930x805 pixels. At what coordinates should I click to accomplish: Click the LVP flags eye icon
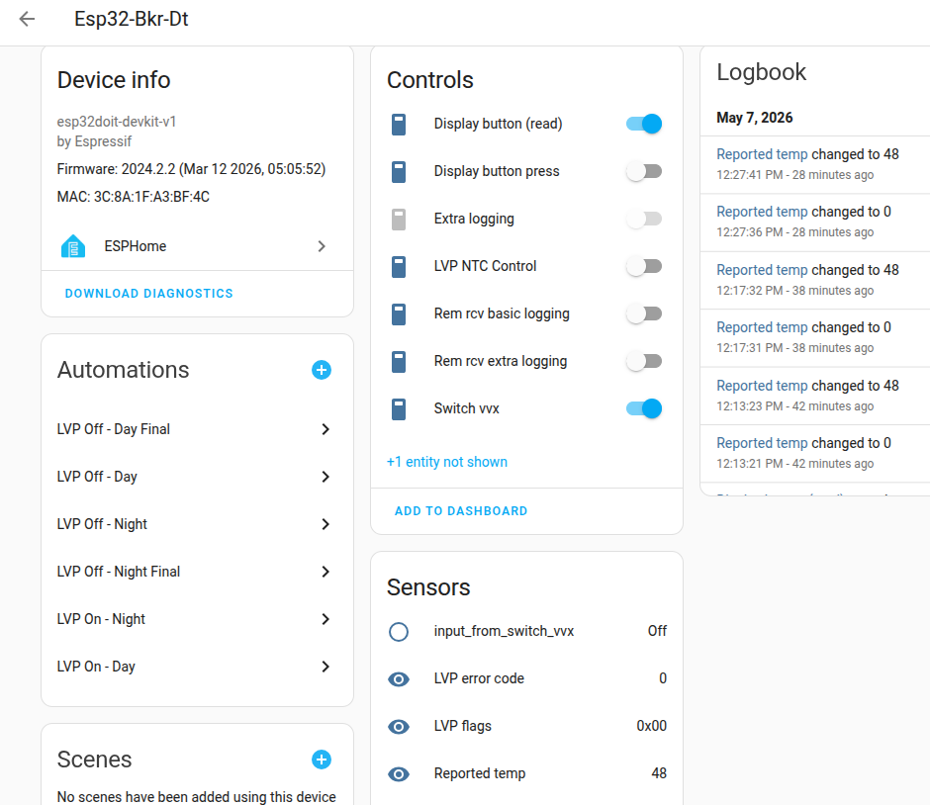[399, 726]
